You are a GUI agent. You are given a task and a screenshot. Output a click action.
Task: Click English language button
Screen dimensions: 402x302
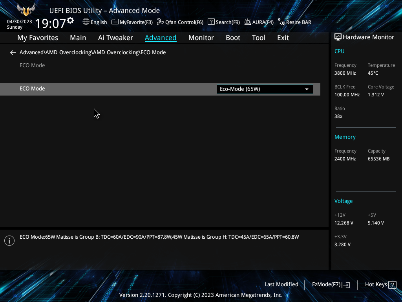(x=99, y=22)
